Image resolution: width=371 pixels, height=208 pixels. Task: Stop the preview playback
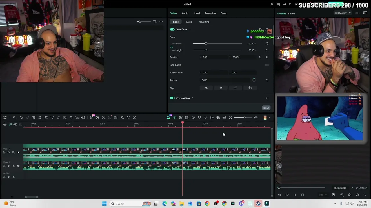[303, 195]
